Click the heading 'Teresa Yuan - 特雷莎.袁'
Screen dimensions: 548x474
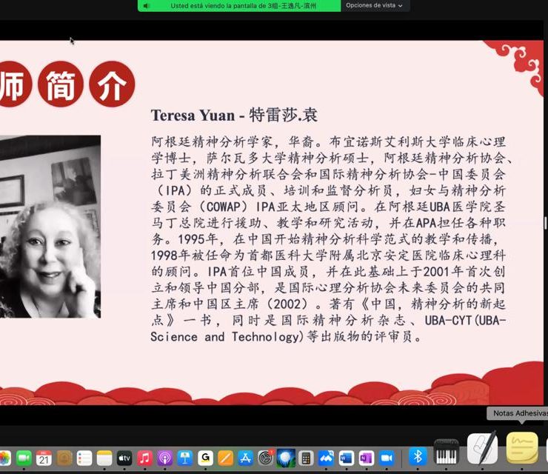coord(234,115)
